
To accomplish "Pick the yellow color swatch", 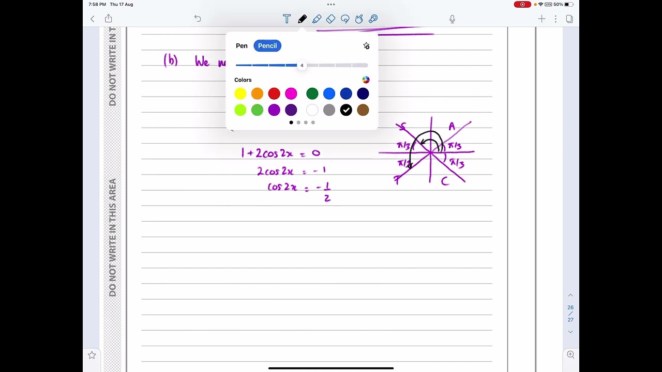I will (240, 94).
